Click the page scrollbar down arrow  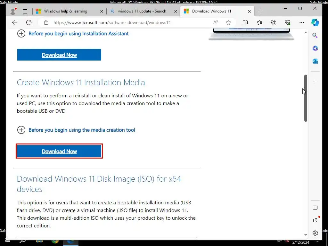pyautogui.click(x=306, y=235)
